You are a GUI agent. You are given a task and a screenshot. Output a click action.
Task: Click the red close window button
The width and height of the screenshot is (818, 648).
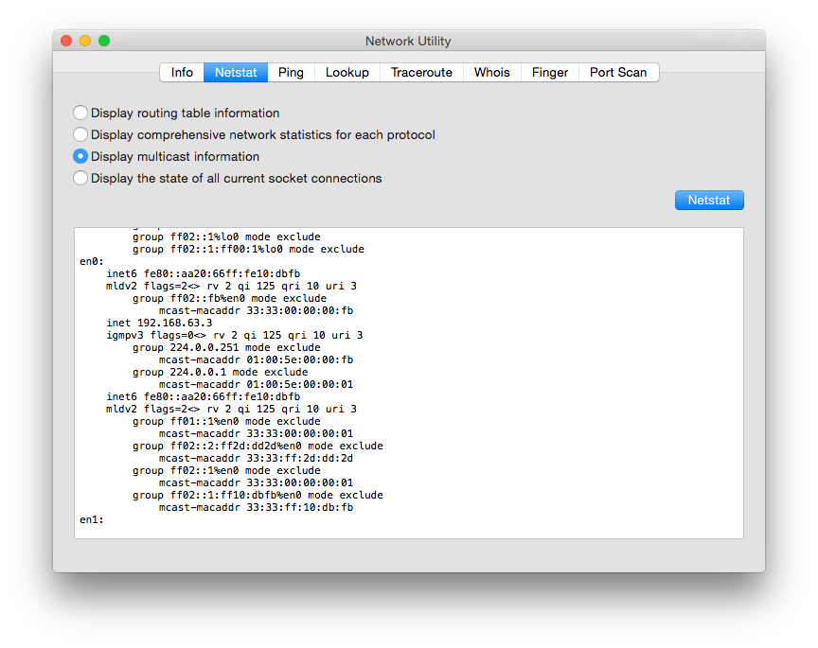(65, 41)
